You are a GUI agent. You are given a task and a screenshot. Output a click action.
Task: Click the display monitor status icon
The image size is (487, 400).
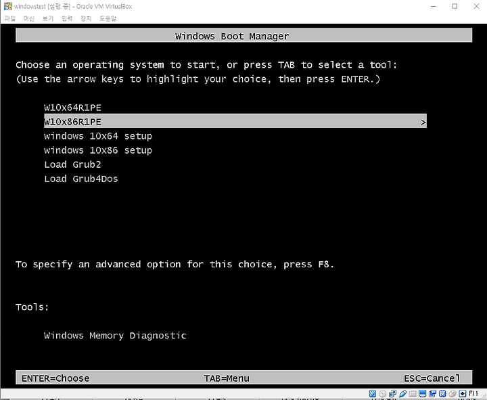[422, 393]
